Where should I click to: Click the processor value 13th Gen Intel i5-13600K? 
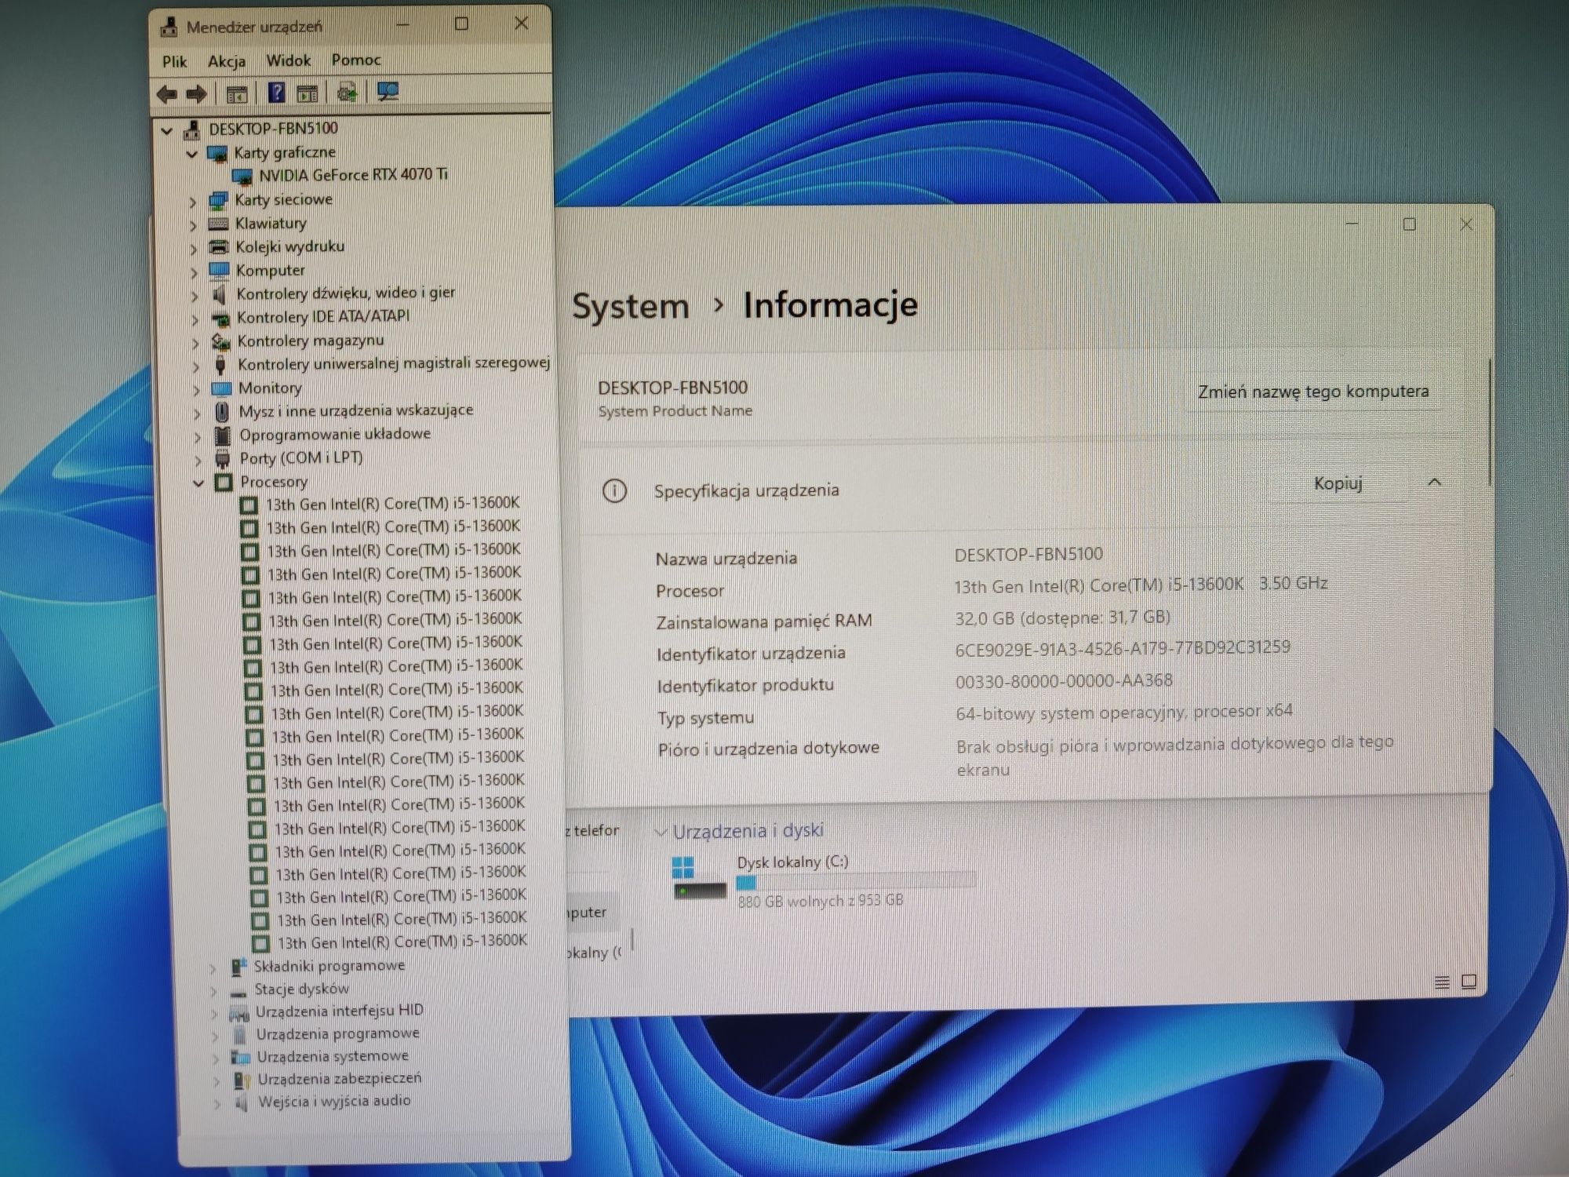pos(1099,585)
